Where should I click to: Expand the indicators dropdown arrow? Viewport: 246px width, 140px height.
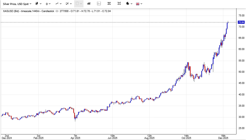(x=71, y=4)
